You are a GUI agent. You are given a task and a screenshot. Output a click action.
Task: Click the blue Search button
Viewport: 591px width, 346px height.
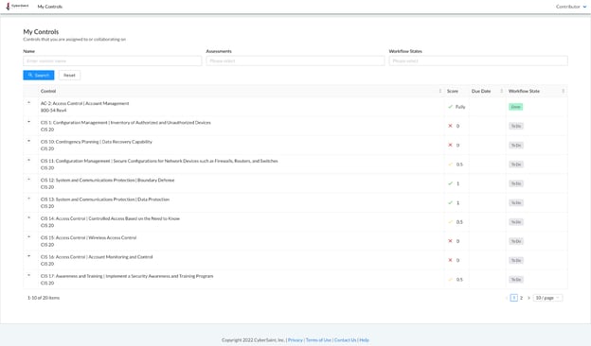(39, 76)
